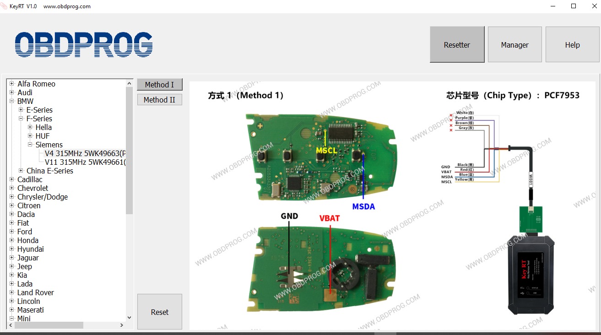This screenshot has width=601, height=335.
Task: Collapse the BMW tree node
Action: tap(12, 101)
